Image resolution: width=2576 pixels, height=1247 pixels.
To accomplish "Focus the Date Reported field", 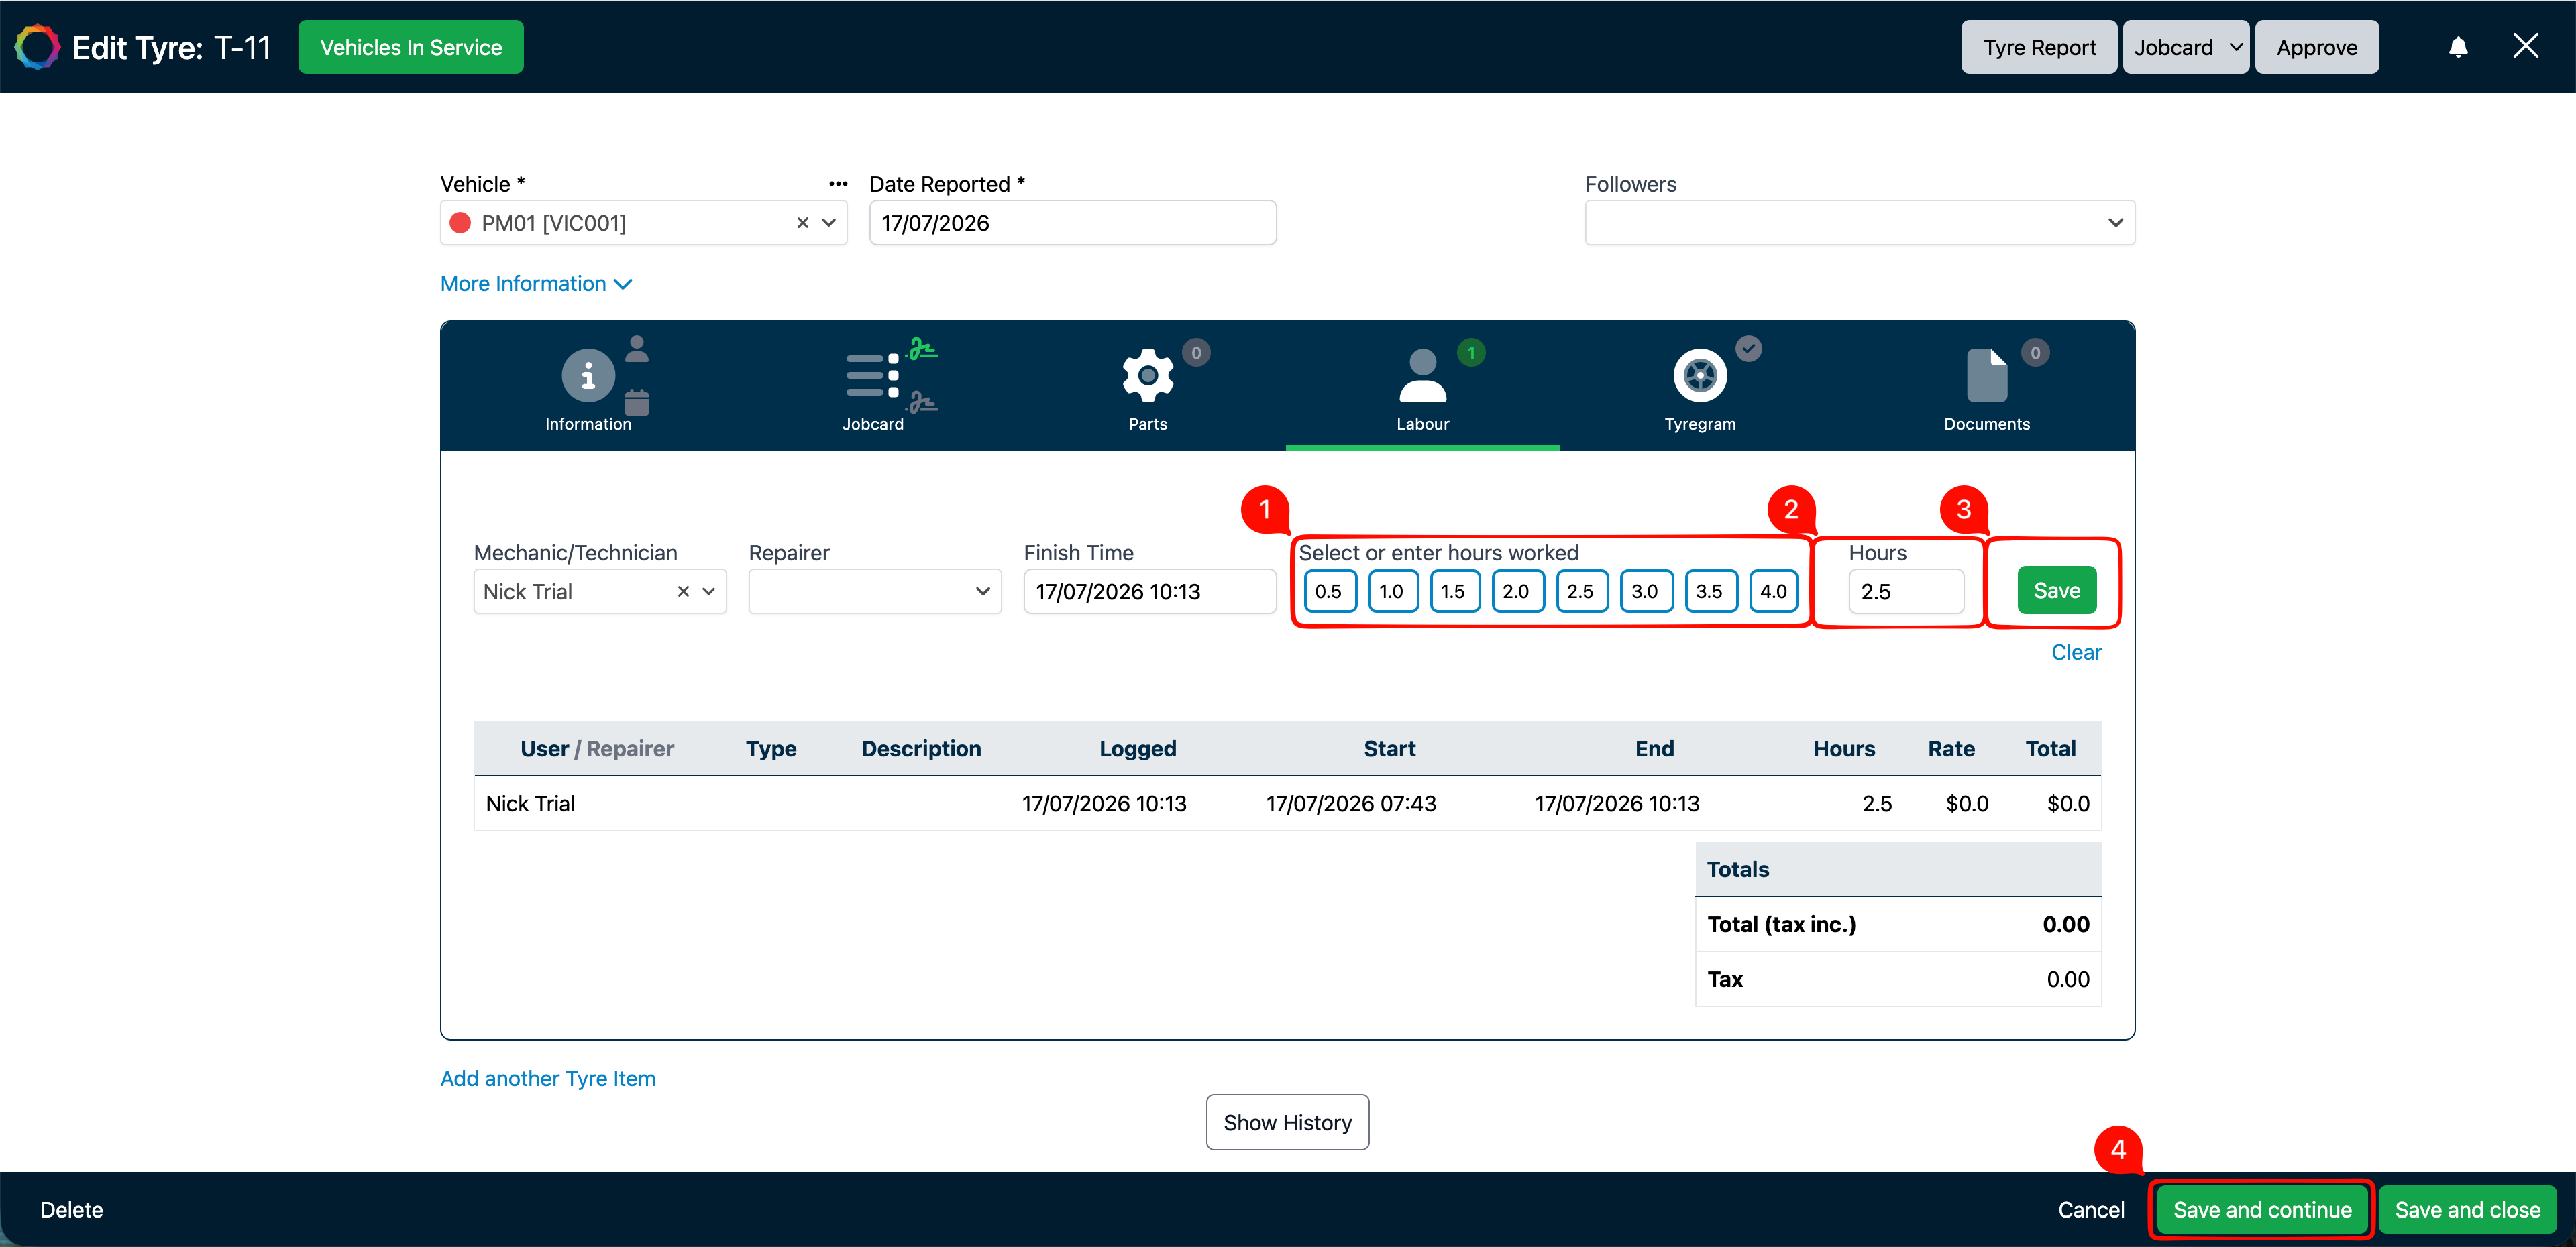I will (1072, 223).
